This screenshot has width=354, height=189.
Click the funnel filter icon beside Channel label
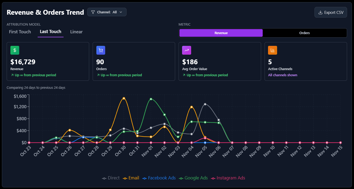(x=93, y=12)
